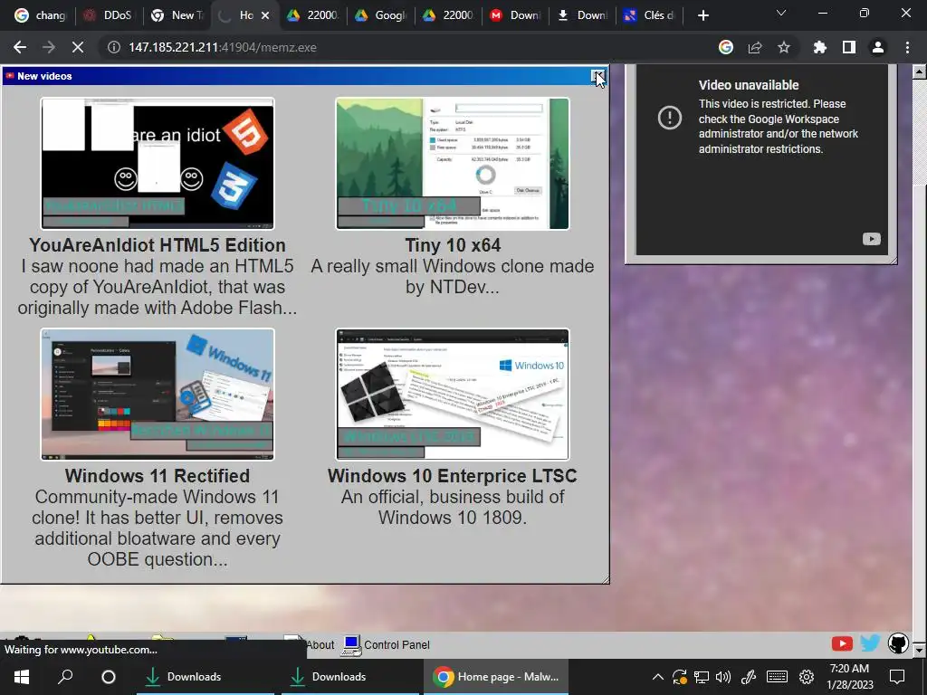Image resolution: width=927 pixels, height=695 pixels.
Task: Click the sync update tray icon
Action: (679, 677)
